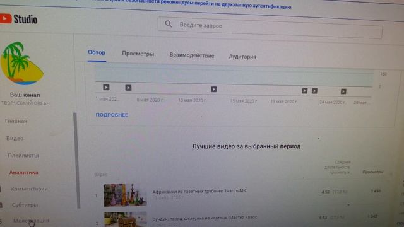Focus the 'Введите запрос' search field
404x227 pixels.
click(270, 28)
